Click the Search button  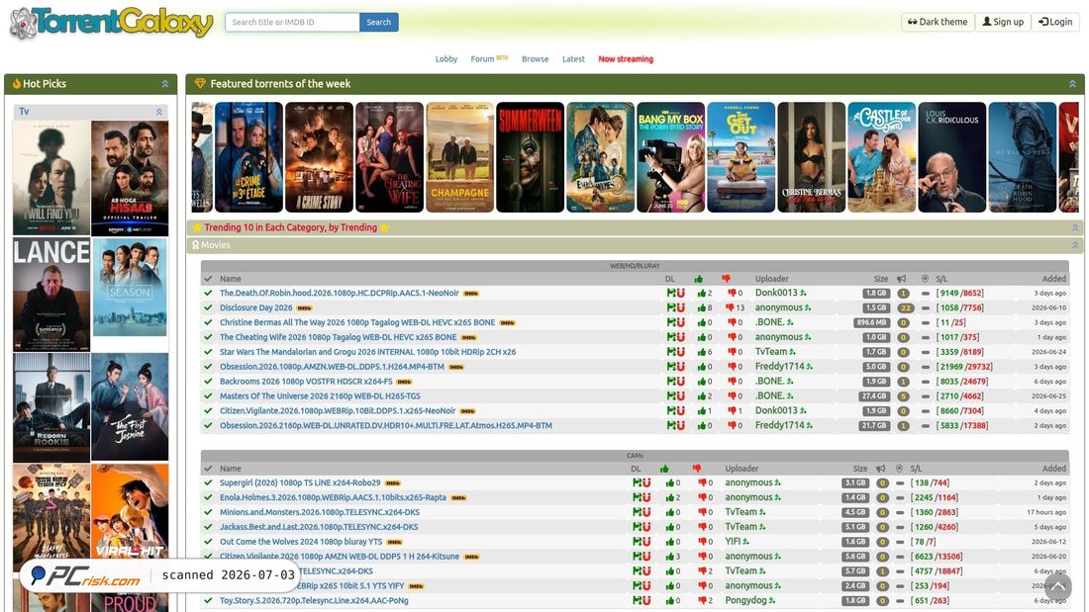(378, 22)
